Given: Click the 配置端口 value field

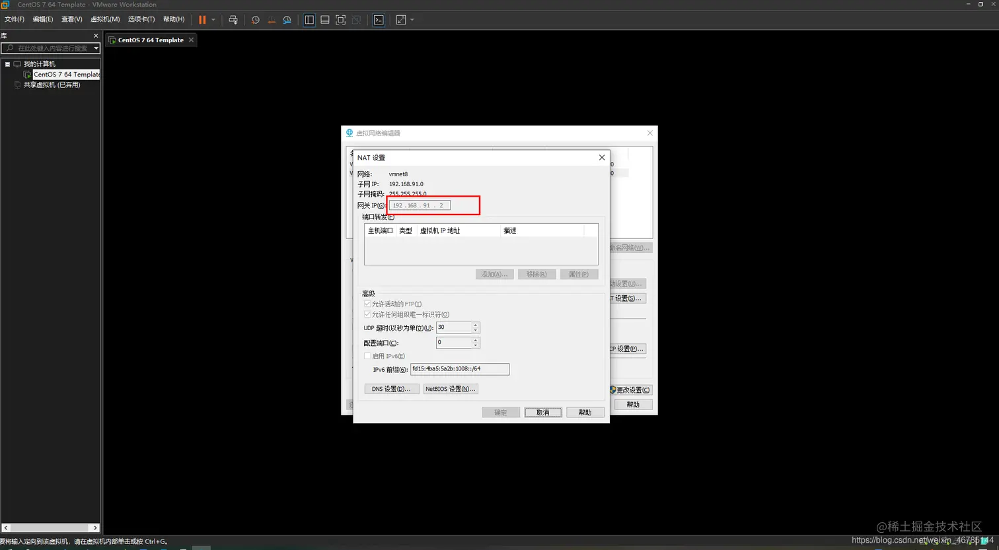Looking at the screenshot, I should (x=453, y=343).
